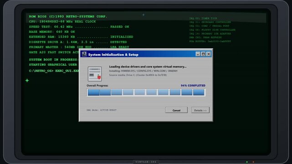Click the "EXTENDED RAM: 15360 KB" line
Image resolution: width=292 pixels, height=164 pixels.
click(81, 36)
